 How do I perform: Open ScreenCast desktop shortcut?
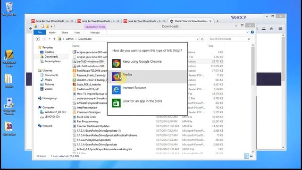click(9, 128)
